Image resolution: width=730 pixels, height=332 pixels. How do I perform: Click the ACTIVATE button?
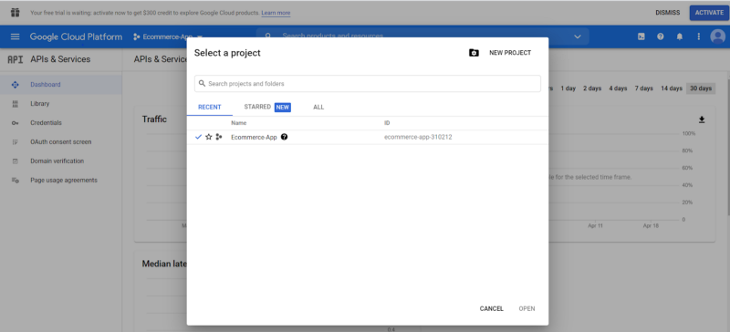coord(709,13)
